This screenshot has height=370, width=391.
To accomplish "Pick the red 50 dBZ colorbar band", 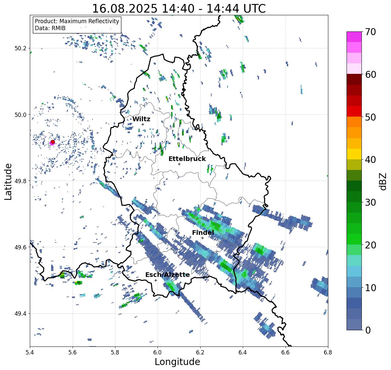I will pos(354,111).
